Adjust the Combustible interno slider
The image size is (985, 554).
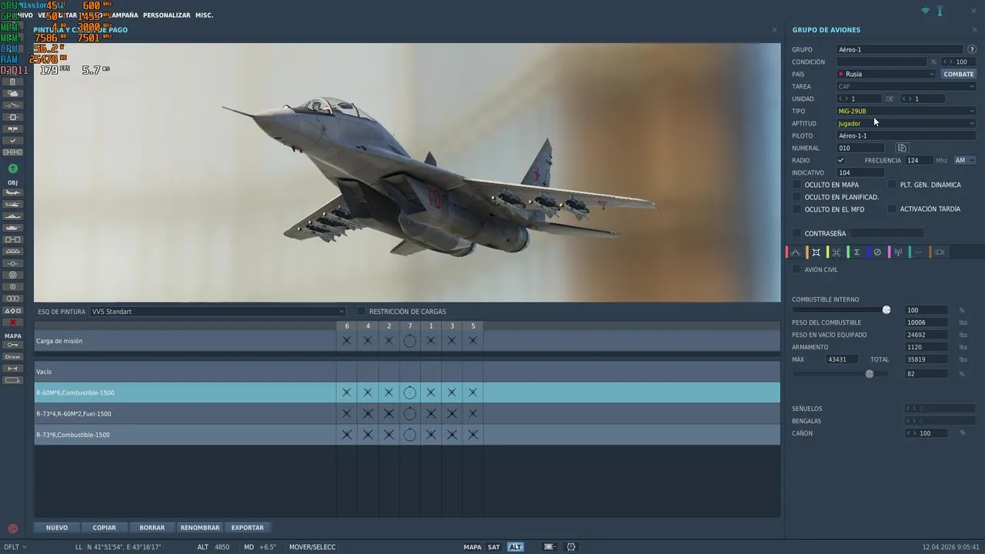886,310
